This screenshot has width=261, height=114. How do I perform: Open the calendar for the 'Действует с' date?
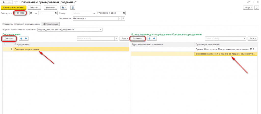[31, 13]
